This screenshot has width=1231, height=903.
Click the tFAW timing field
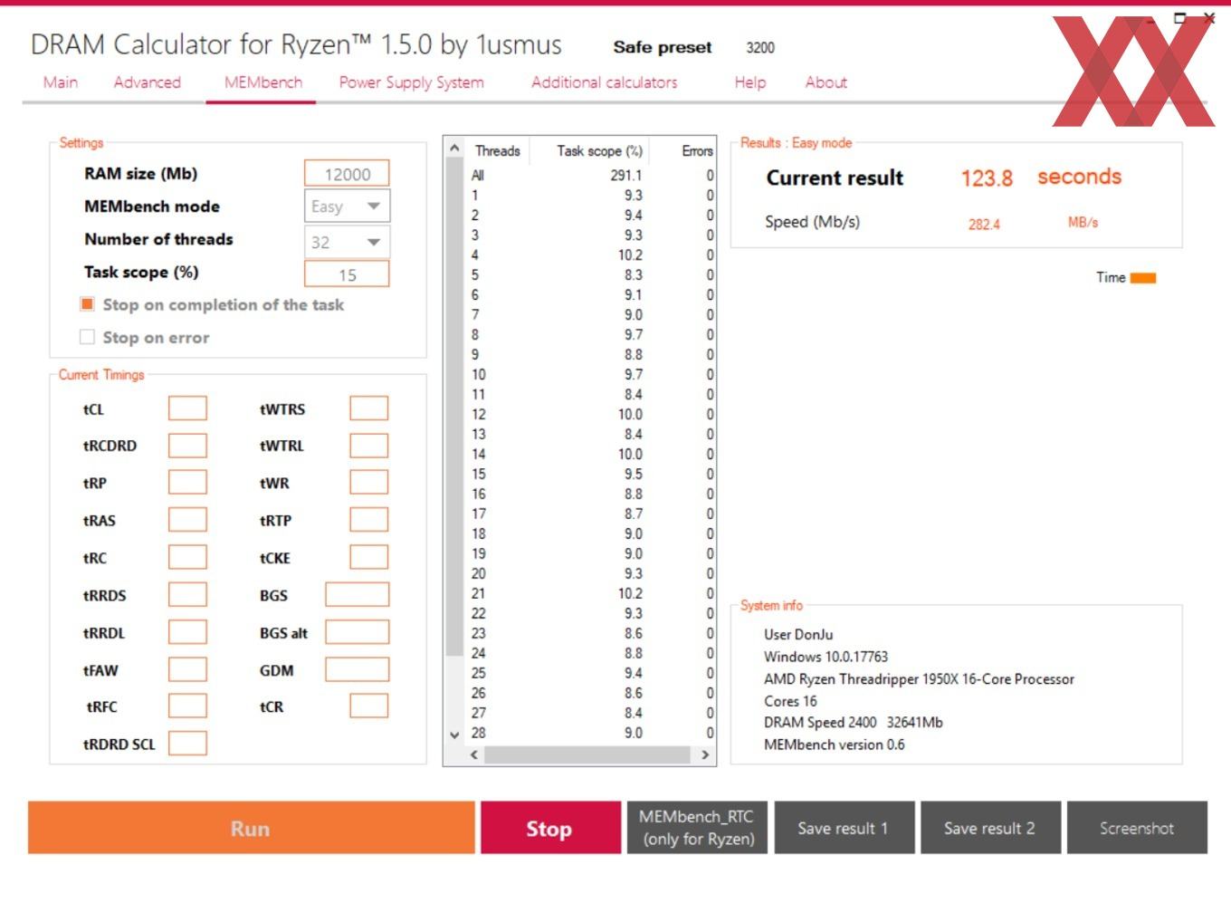187,669
